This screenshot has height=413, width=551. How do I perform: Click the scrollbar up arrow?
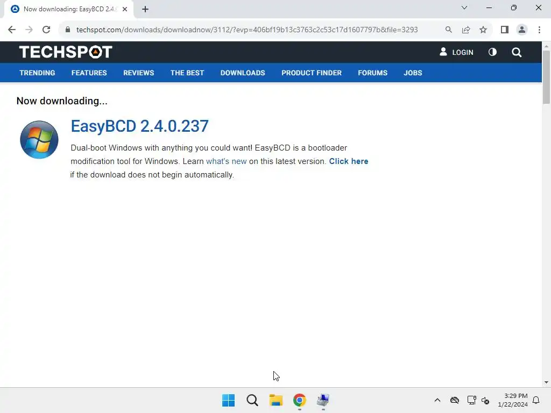point(546,46)
